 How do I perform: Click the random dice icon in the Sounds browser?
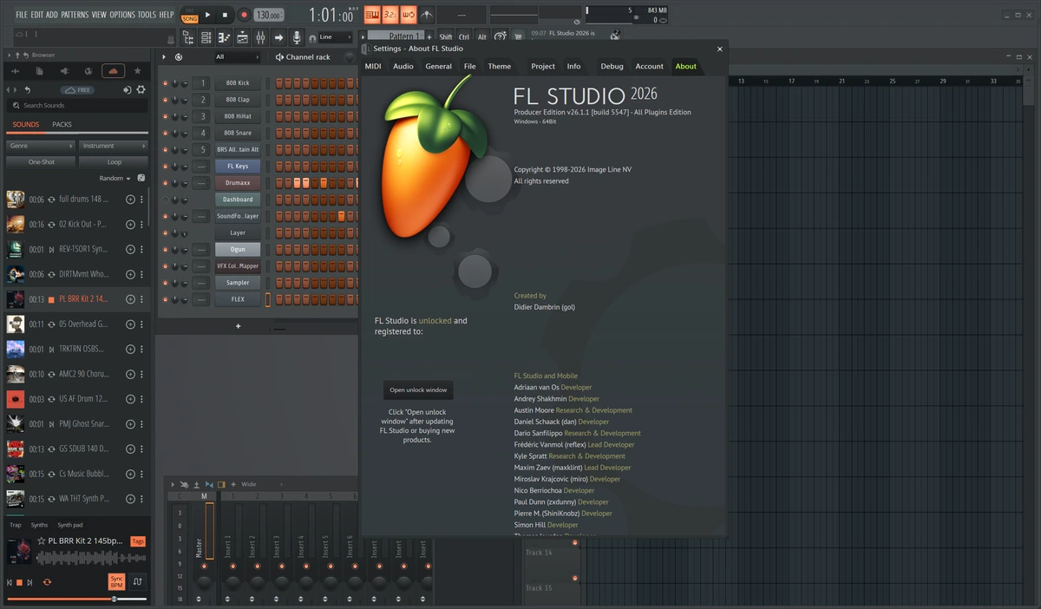[x=141, y=178]
